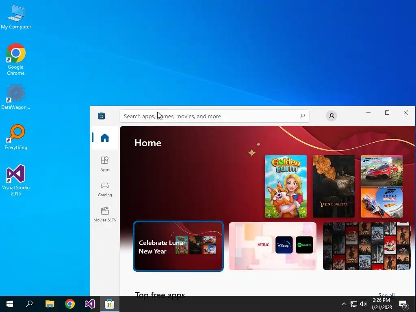
Task: Select the Celebrate Lunar New Year card
Action: 178,246
